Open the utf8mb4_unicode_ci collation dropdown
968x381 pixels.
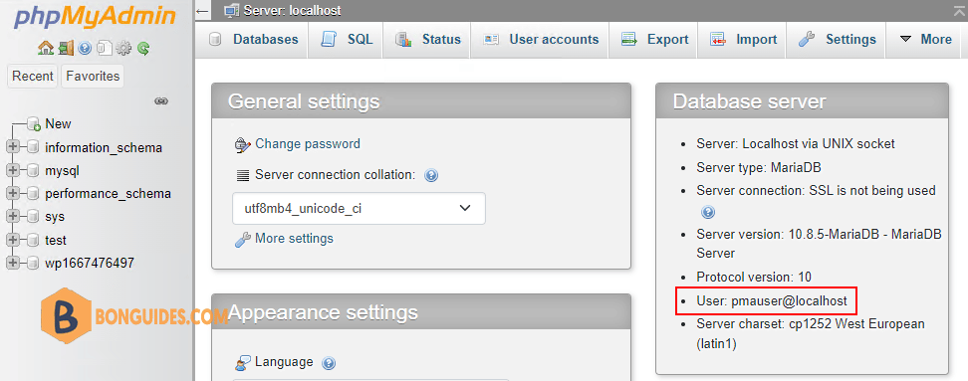click(359, 208)
